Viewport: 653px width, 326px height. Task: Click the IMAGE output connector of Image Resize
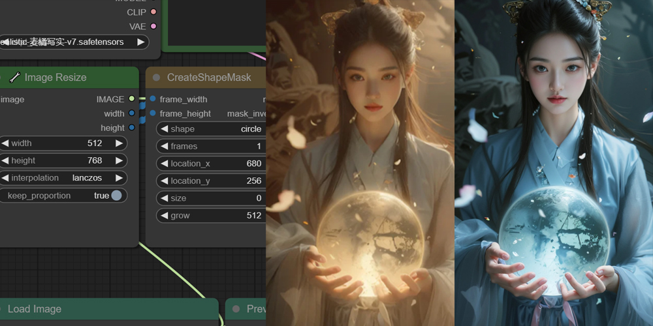(x=132, y=98)
